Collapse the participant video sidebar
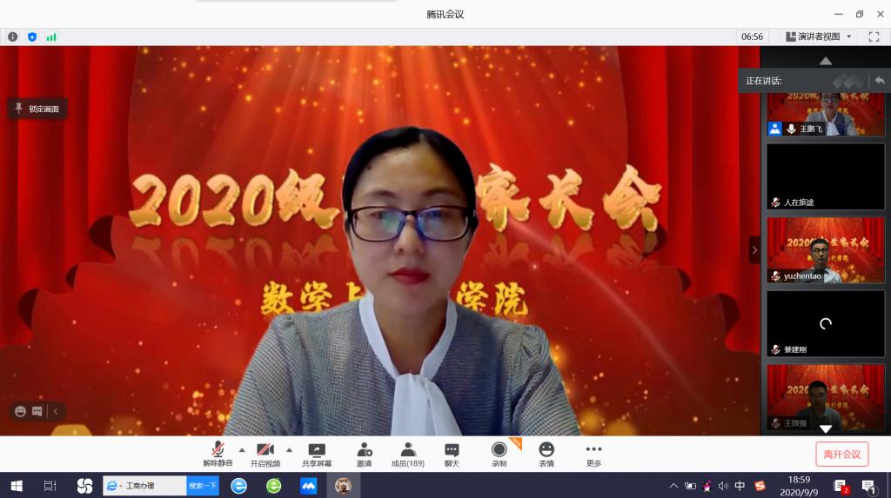The image size is (891, 498). click(x=754, y=250)
